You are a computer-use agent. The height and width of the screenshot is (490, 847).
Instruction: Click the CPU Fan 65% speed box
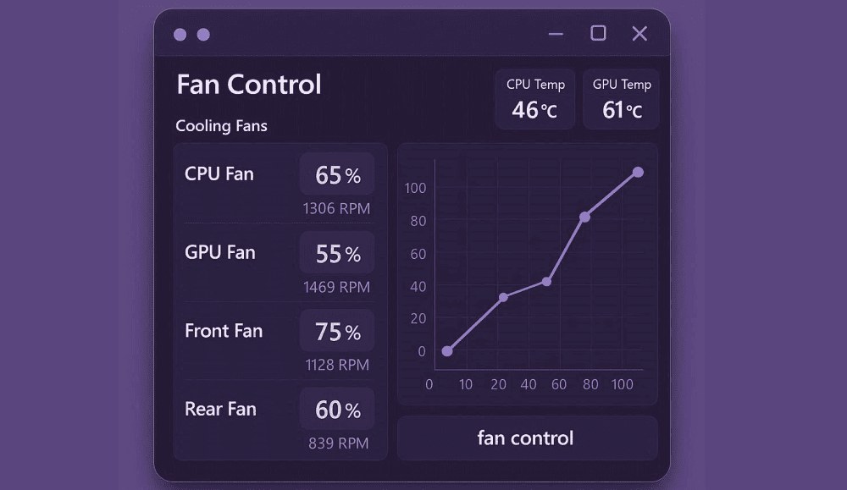(x=337, y=175)
